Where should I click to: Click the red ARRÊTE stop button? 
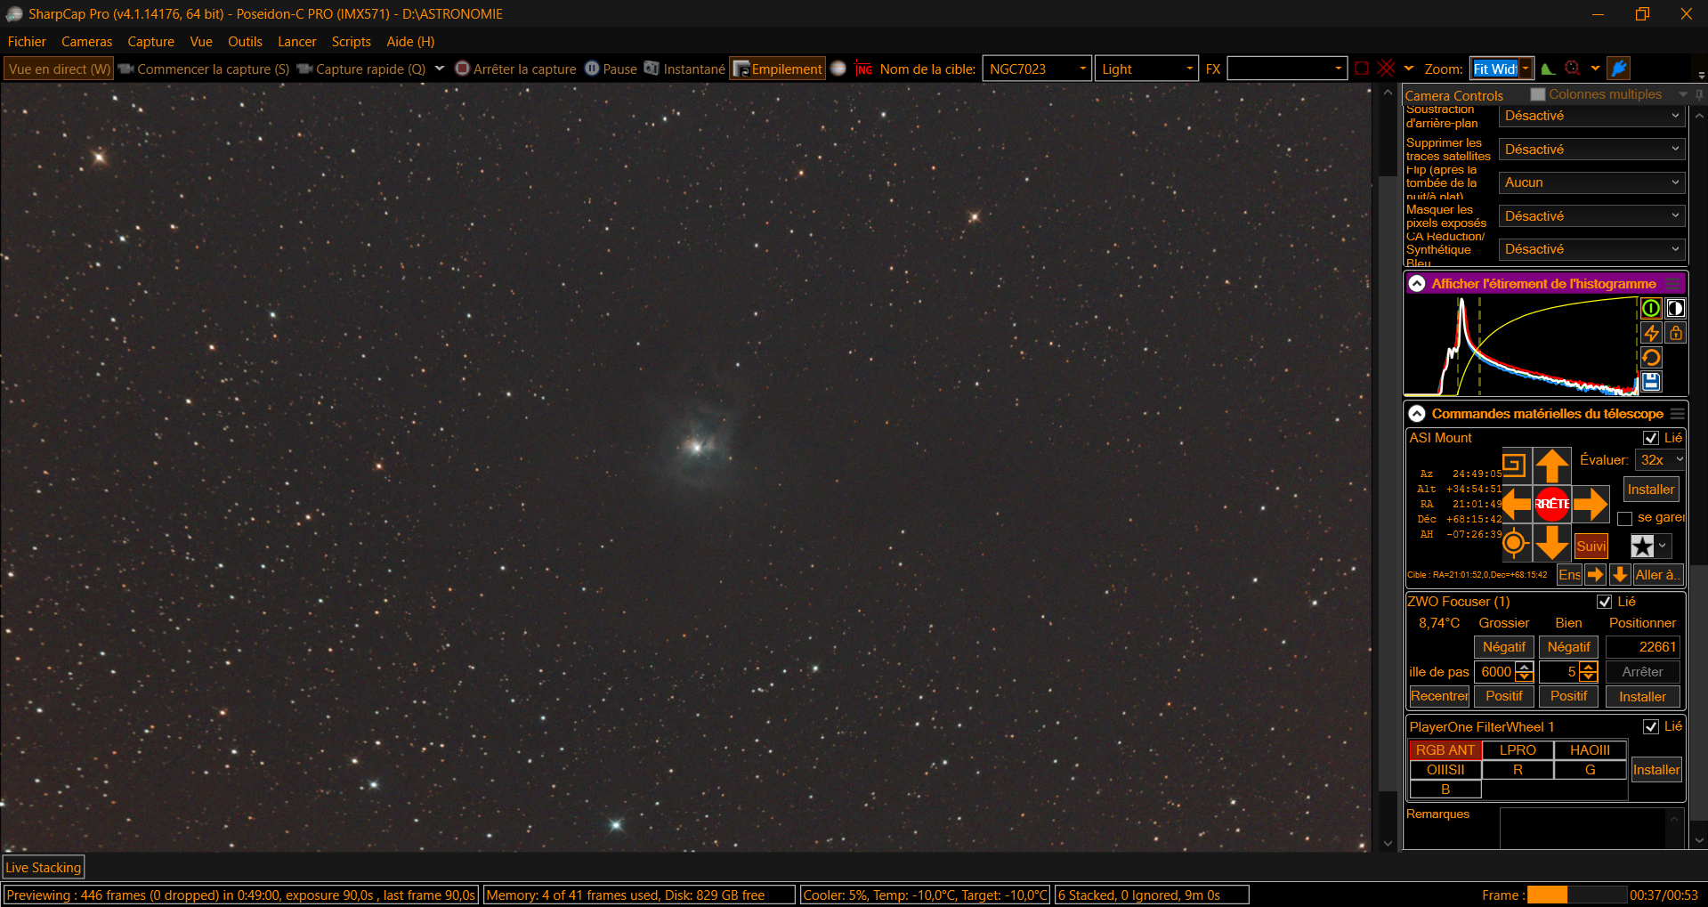click(x=1552, y=504)
